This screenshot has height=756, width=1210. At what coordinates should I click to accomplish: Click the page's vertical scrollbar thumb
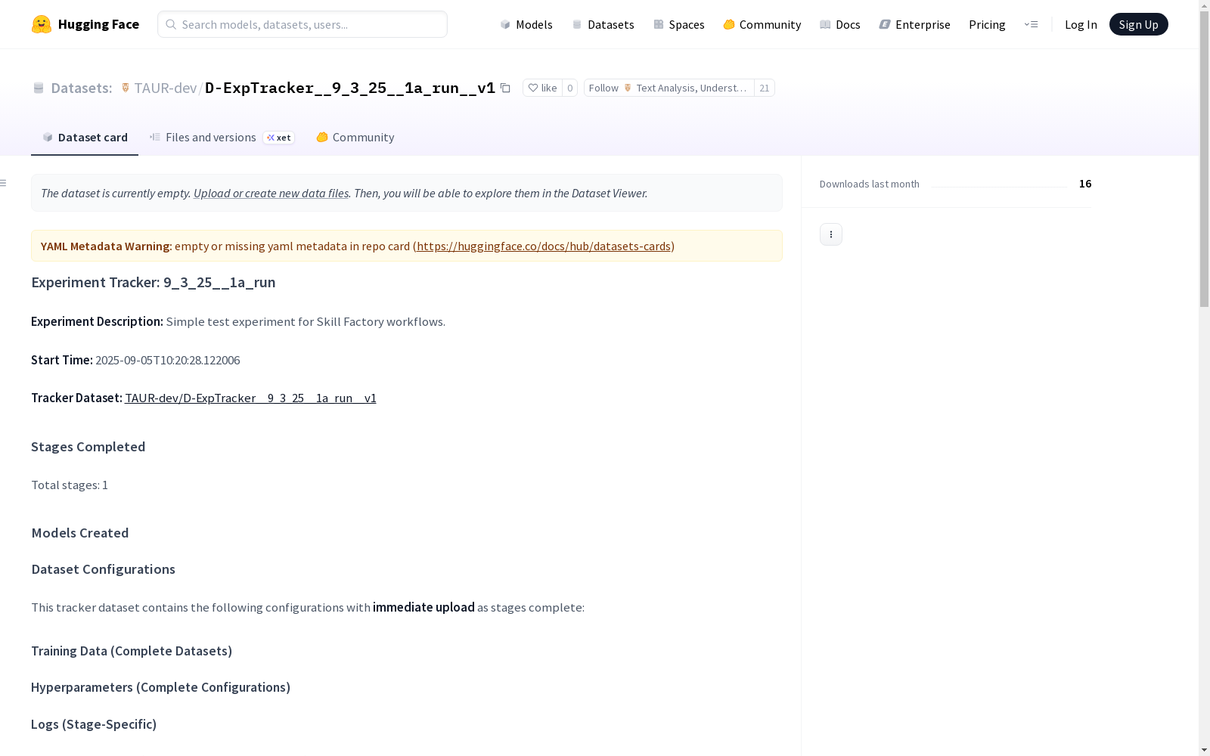coord(1204,159)
